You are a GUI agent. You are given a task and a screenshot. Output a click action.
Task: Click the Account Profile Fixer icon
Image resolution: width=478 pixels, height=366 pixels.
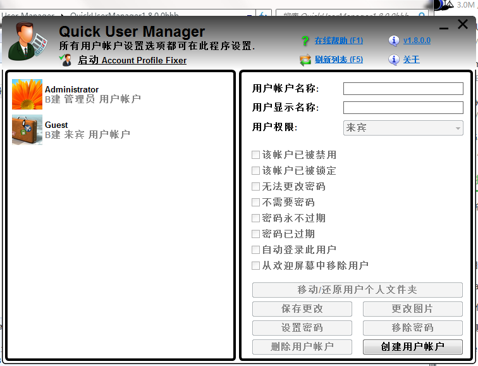pyautogui.click(x=66, y=60)
